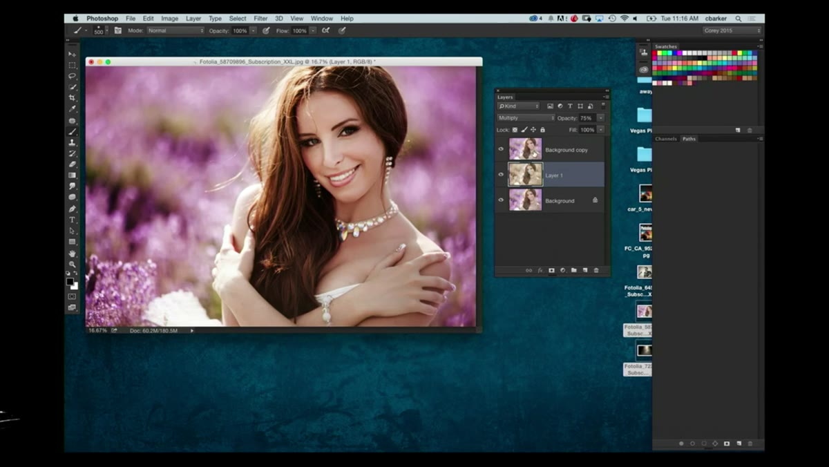Open the brush panel toggle icon
Viewport: 829px width, 467px height.
pyautogui.click(x=118, y=30)
